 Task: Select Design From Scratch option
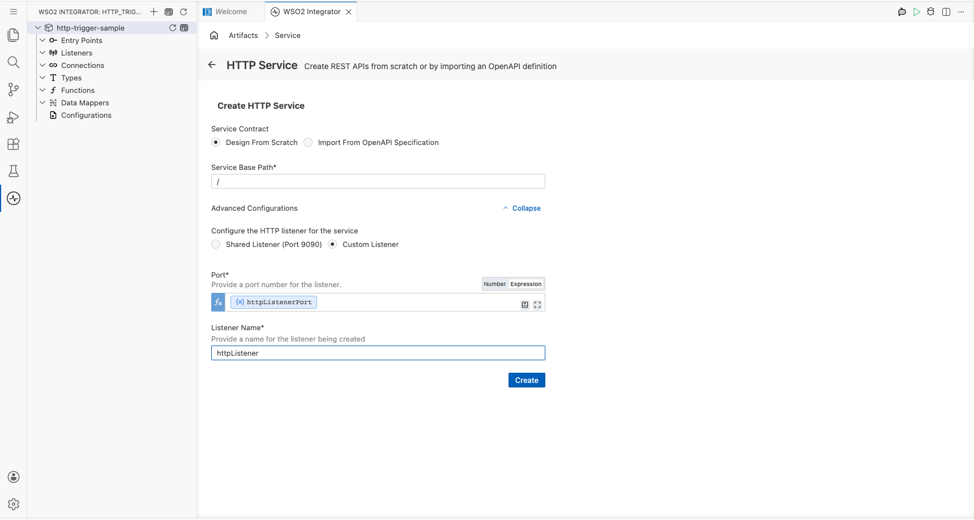click(216, 142)
